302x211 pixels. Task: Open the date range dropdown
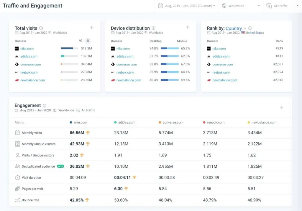click(x=186, y=6)
